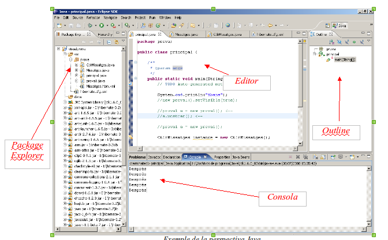Expand Missatges.java in Package Explorer

[76, 70]
